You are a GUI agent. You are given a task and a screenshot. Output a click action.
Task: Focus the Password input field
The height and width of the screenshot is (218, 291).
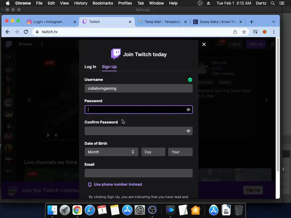(138, 110)
